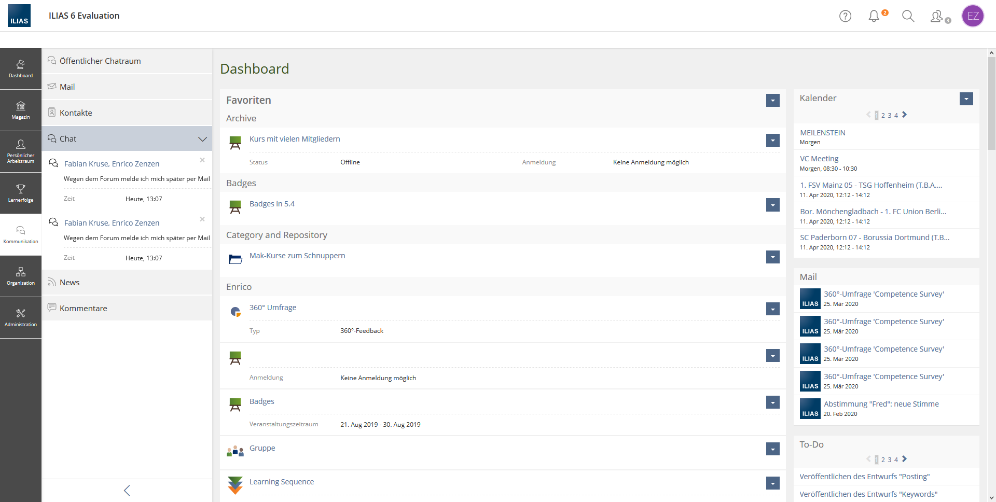
Task: Open the VC Meeting calendar entry
Action: tap(819, 159)
